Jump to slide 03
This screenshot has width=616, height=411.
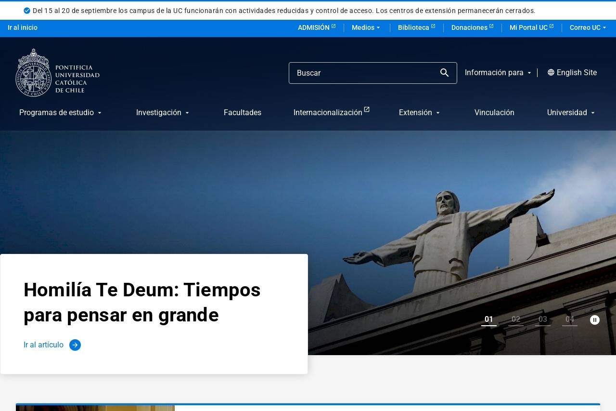(543, 320)
